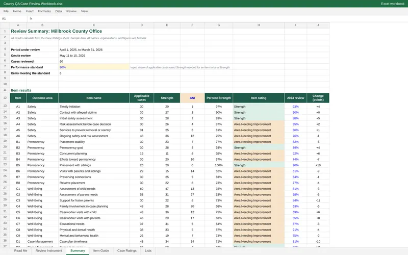Click the Name Box showing A1
This screenshot has height=255, width=408.
tap(14, 19)
